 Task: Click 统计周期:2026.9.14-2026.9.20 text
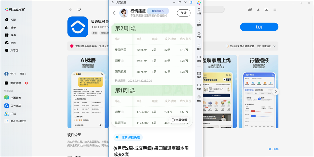(133, 81)
